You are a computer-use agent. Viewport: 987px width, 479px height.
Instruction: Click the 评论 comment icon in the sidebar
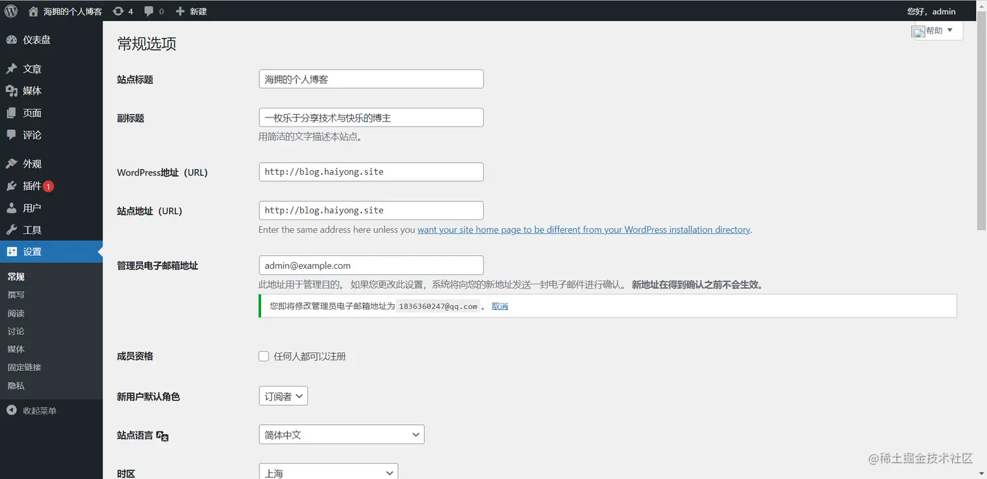tap(11, 135)
